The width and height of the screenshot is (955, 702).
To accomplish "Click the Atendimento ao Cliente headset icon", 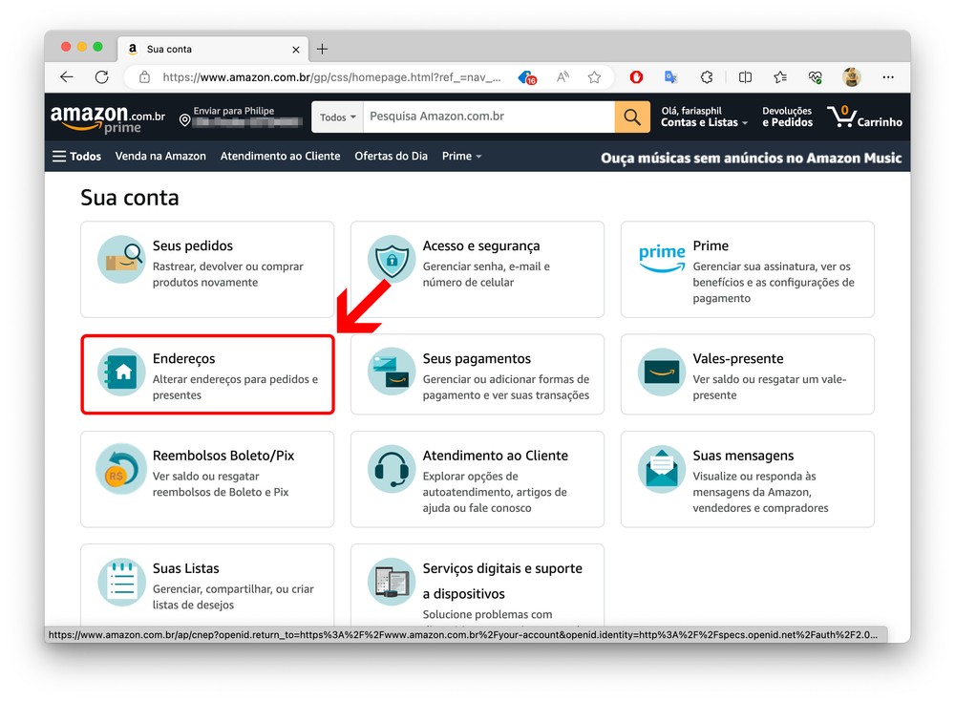I will tap(392, 468).
